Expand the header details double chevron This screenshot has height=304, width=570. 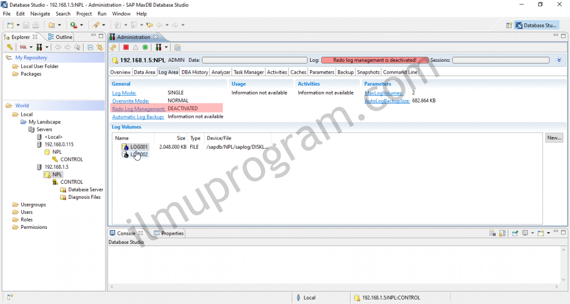(559, 60)
